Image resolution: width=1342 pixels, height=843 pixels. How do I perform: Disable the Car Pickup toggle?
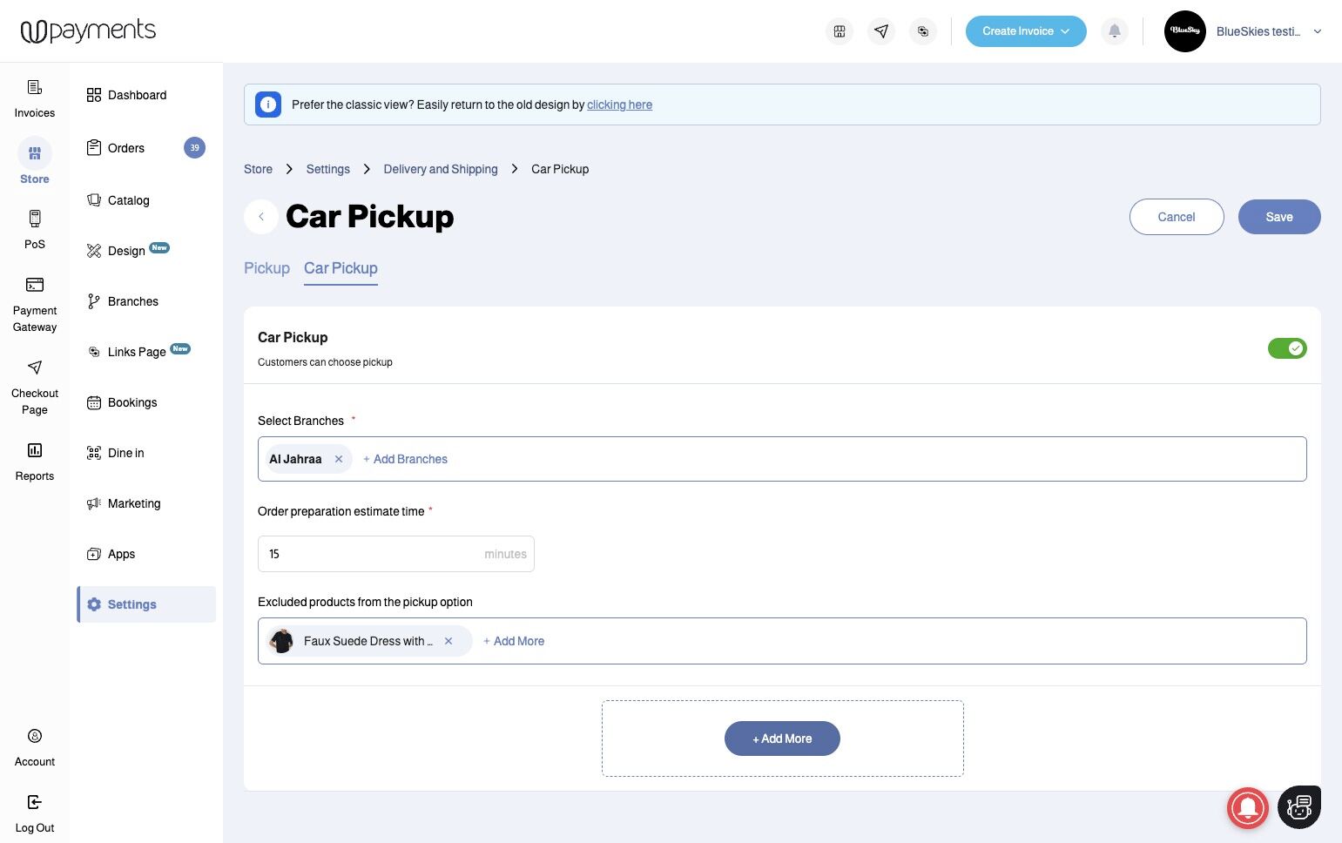tap(1286, 348)
